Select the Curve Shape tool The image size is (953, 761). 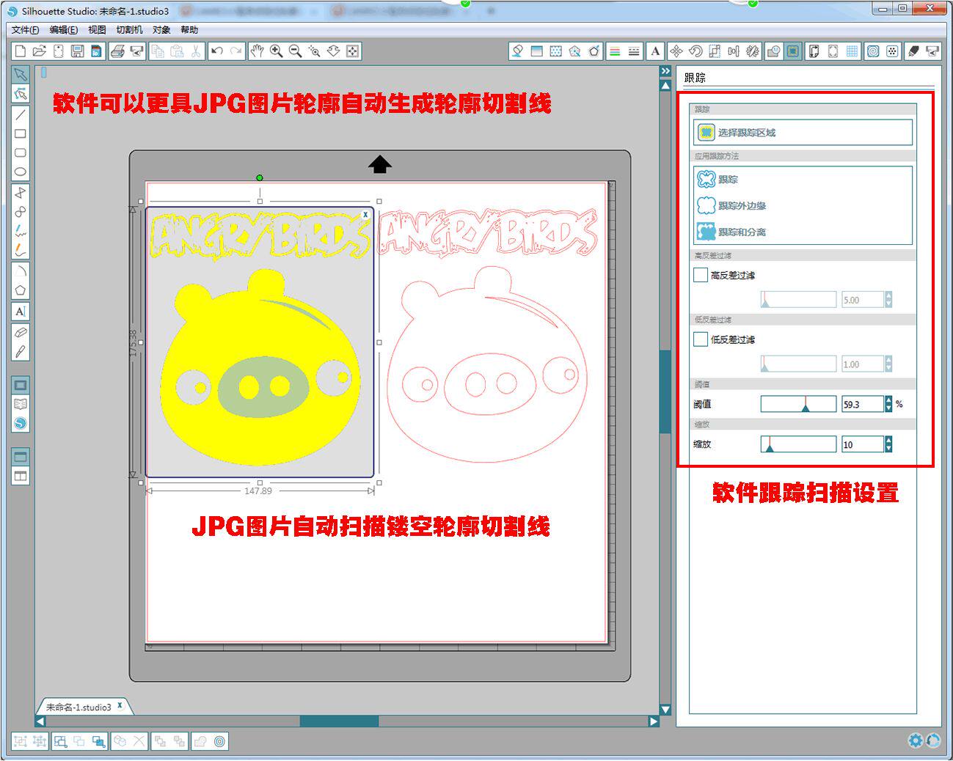tap(21, 211)
